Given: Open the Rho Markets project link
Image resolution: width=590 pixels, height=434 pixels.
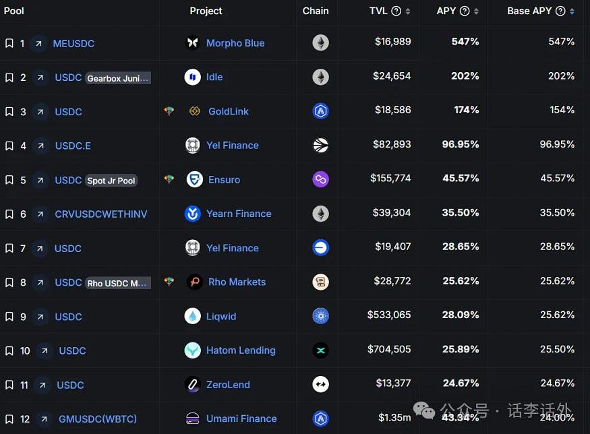Looking at the screenshot, I should (237, 282).
